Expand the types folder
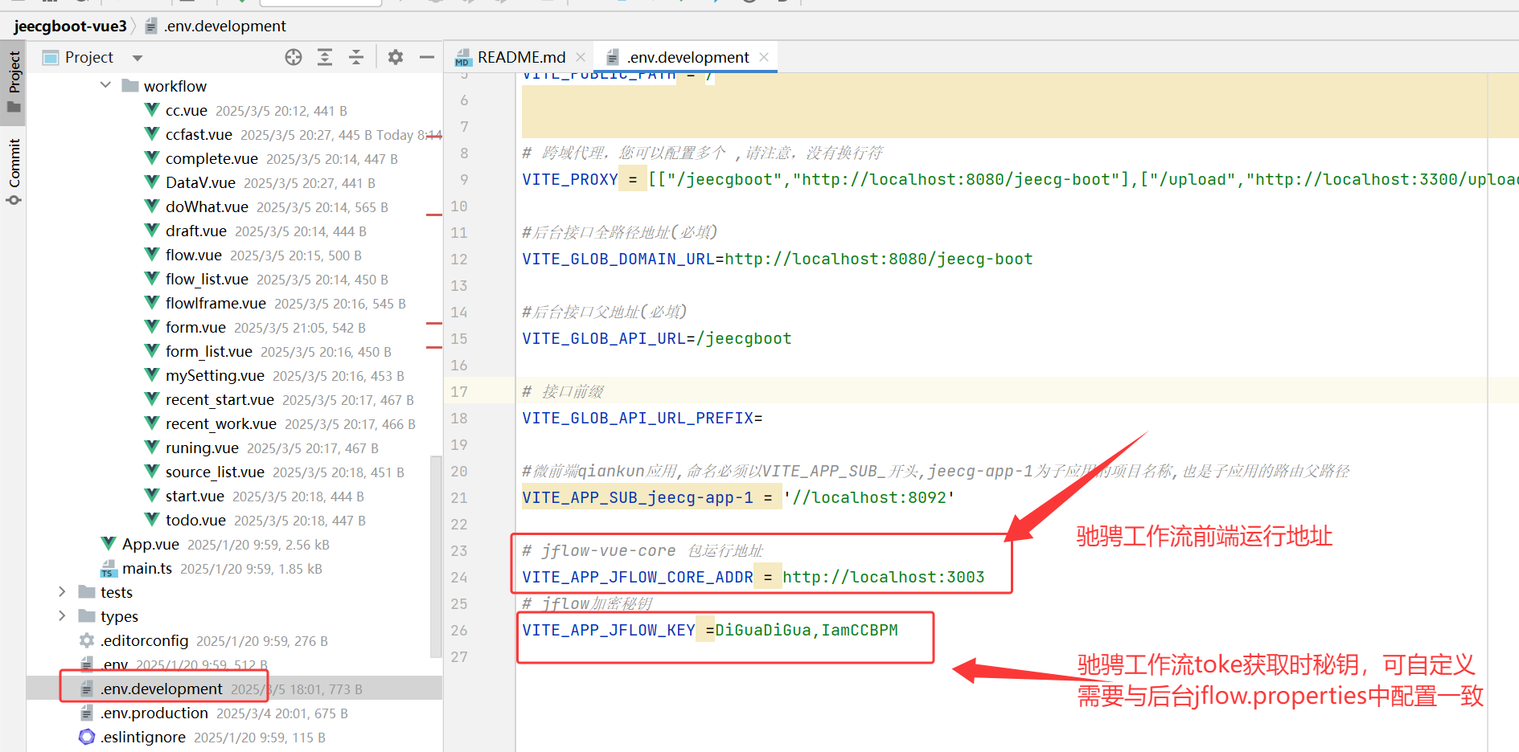Screen dimensions: 1519x752 (62, 616)
